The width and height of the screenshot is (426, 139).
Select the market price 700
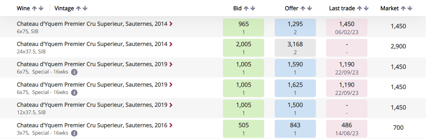pos(398,128)
